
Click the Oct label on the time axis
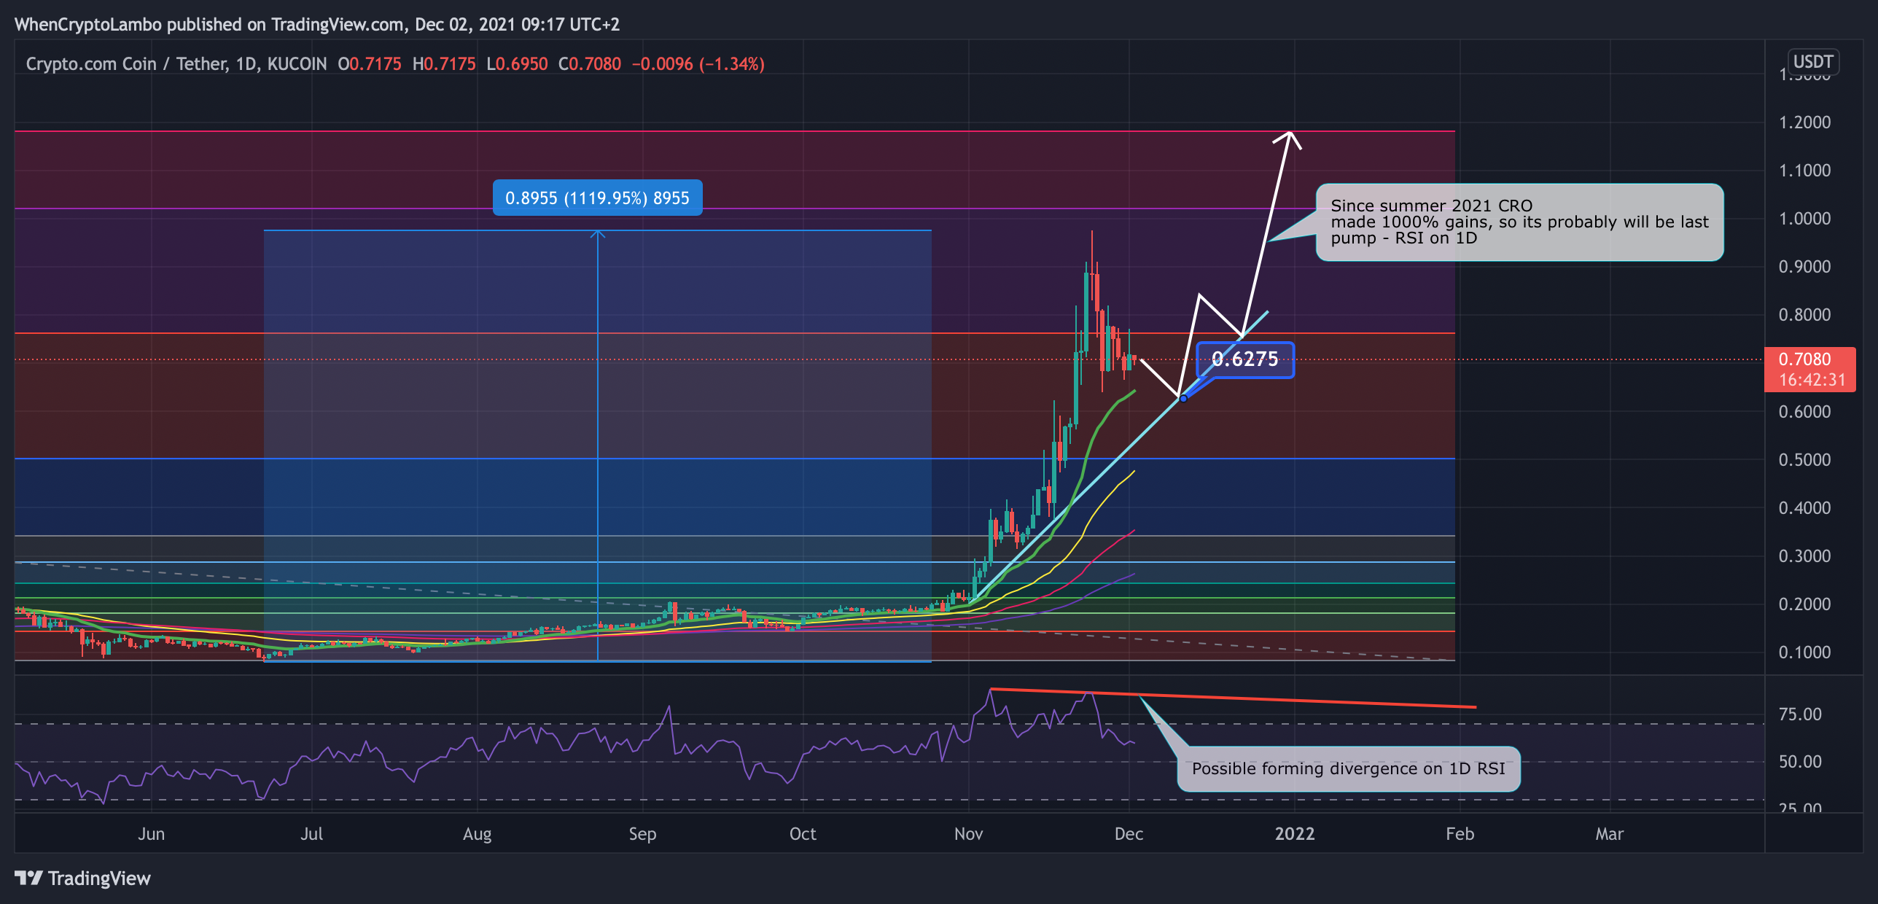[803, 834]
